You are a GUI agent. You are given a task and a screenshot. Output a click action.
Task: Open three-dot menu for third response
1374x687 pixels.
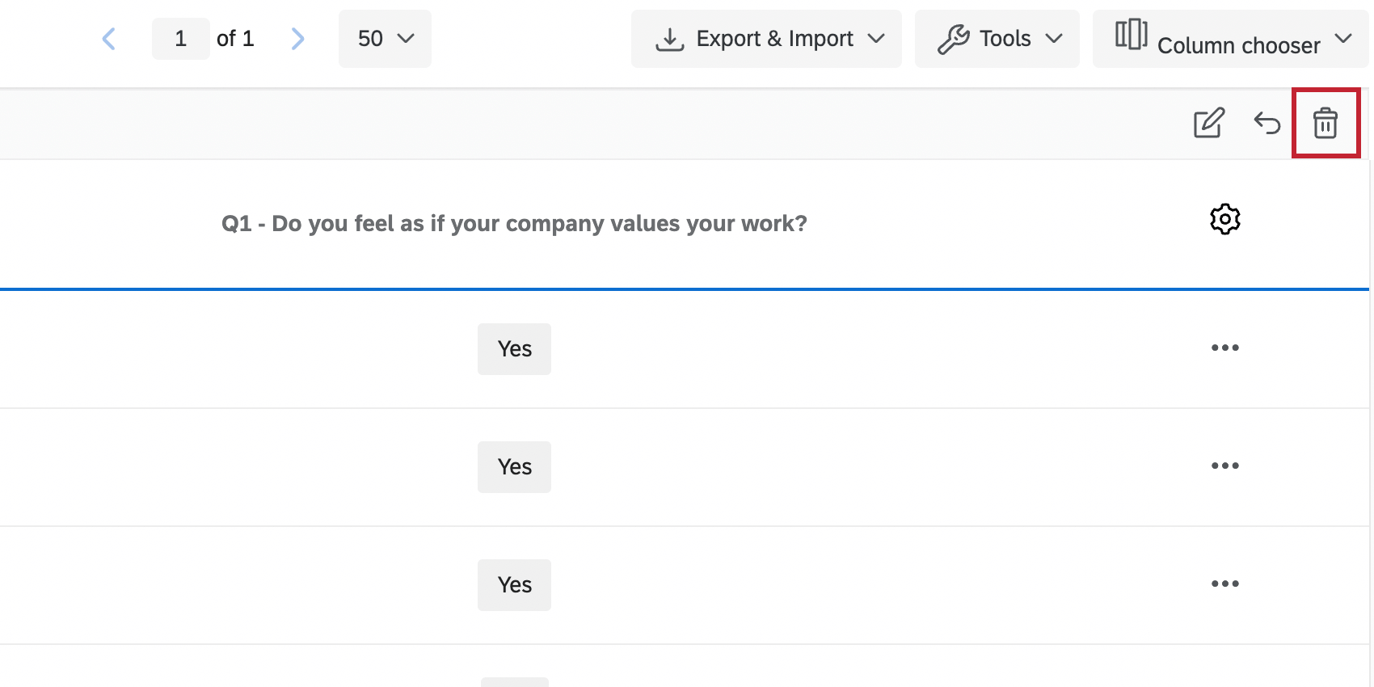coord(1225,584)
